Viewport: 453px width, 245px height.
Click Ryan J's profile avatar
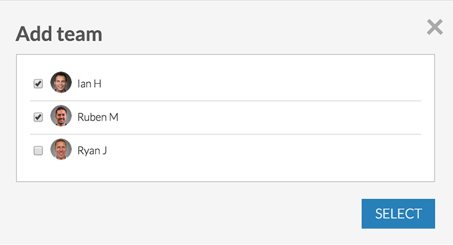tap(61, 149)
